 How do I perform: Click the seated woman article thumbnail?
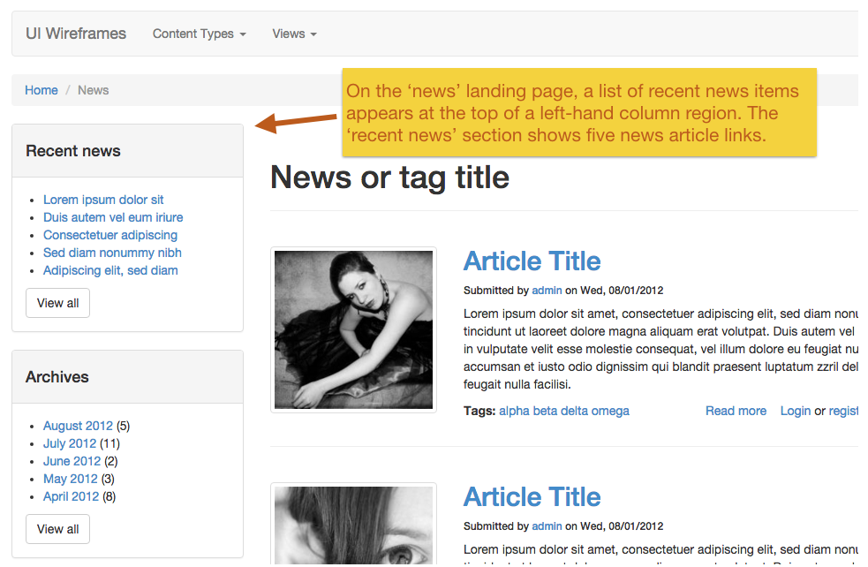pos(354,330)
